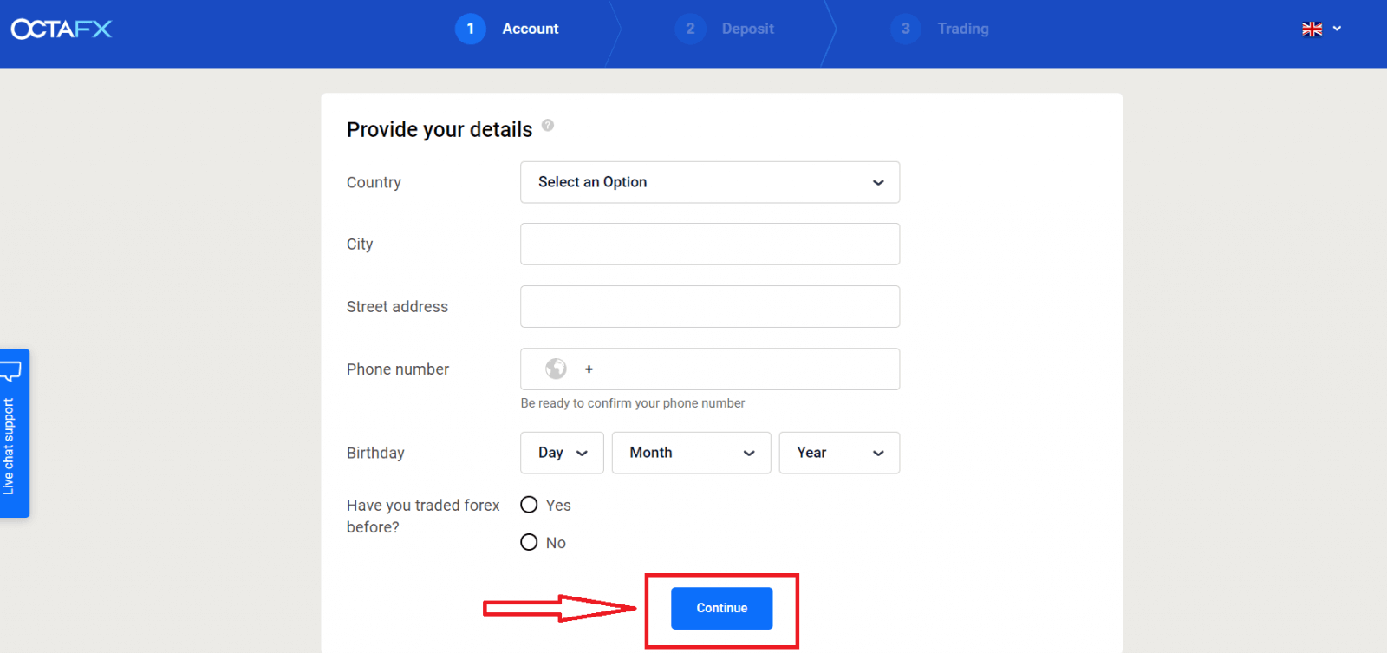Click the 'Be ready to confirm your phone number' text
The height and width of the screenshot is (653, 1387).
tap(633, 403)
